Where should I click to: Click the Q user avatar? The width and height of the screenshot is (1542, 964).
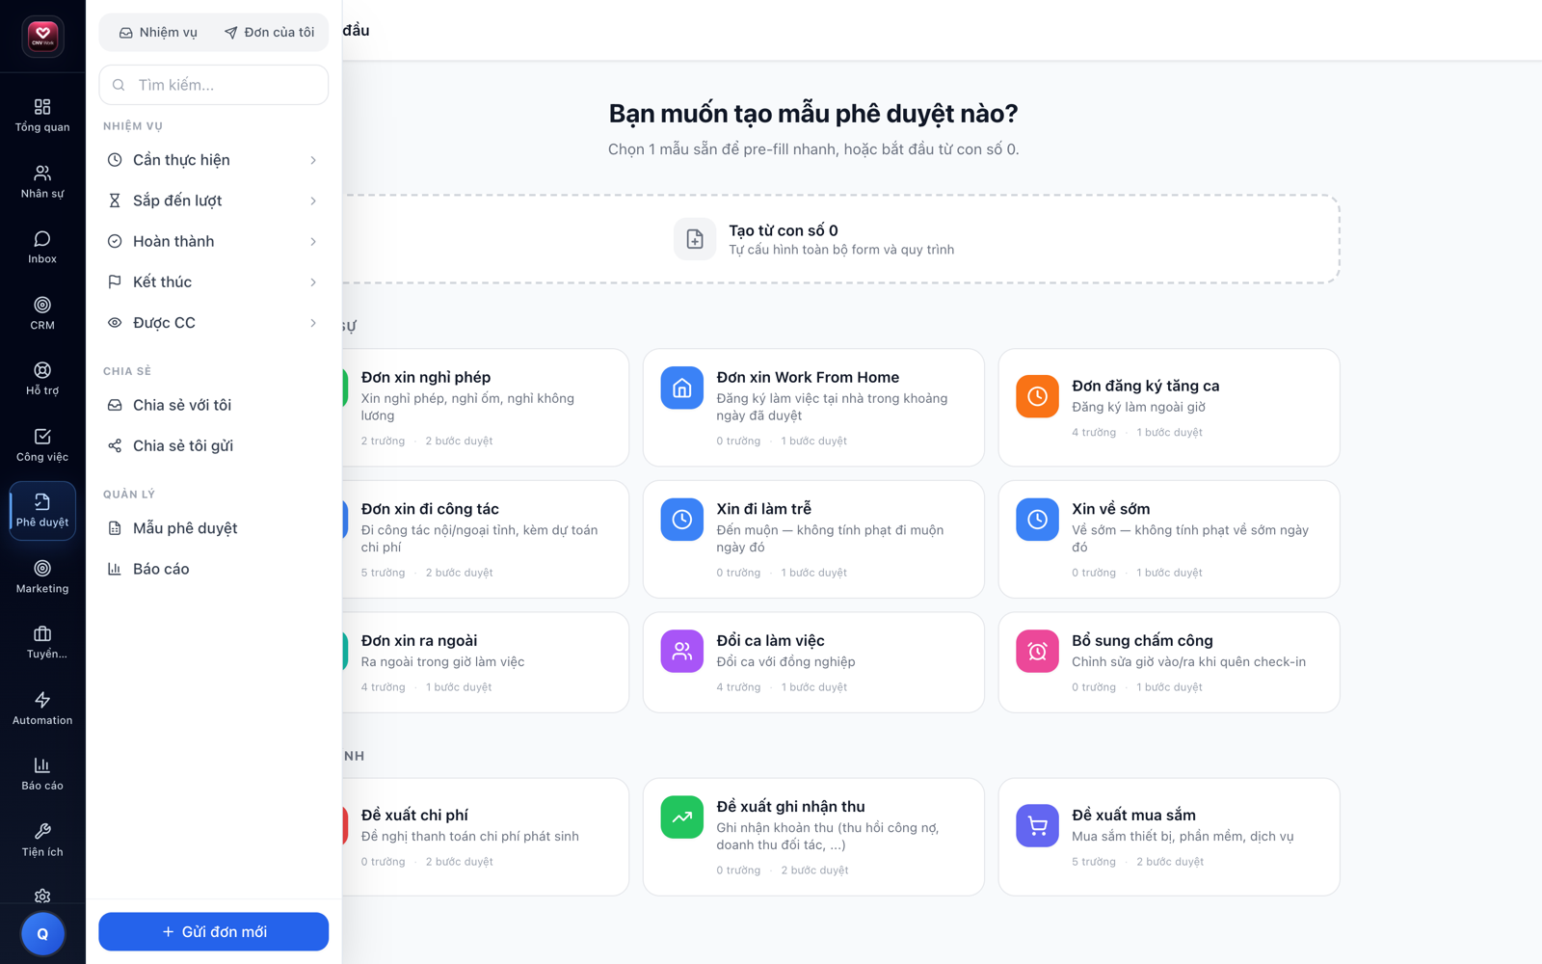[42, 933]
